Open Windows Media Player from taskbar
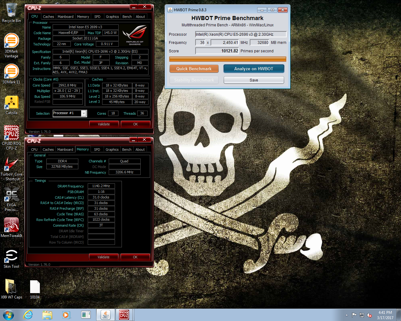Screen dimensions: 401x321 click(x=66, y=315)
